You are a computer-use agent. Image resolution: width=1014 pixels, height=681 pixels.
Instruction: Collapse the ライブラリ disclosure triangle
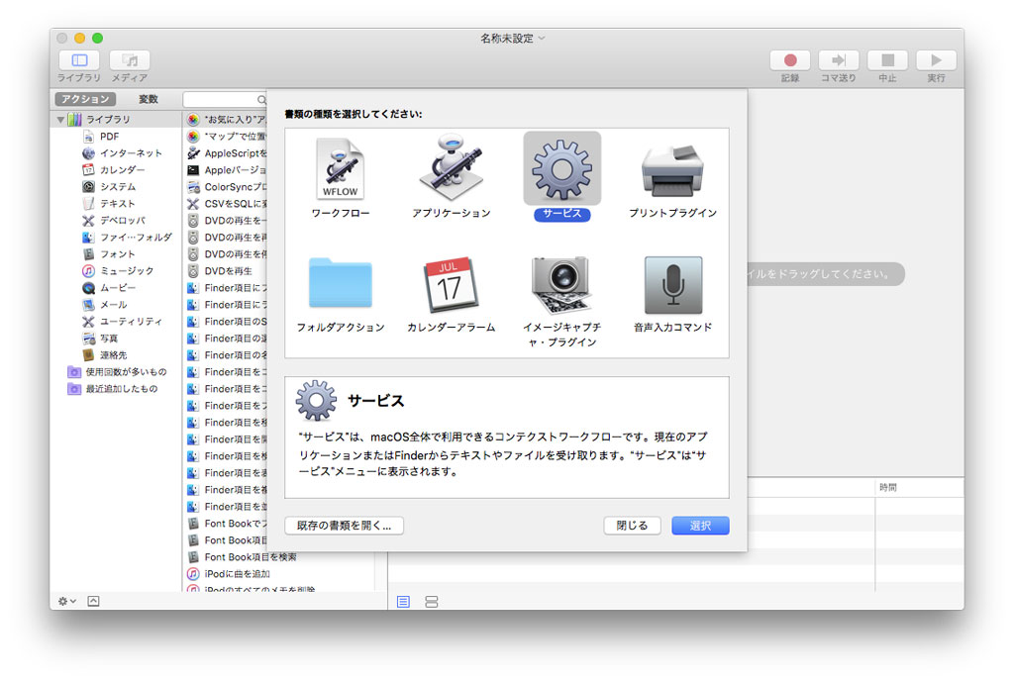click(60, 120)
